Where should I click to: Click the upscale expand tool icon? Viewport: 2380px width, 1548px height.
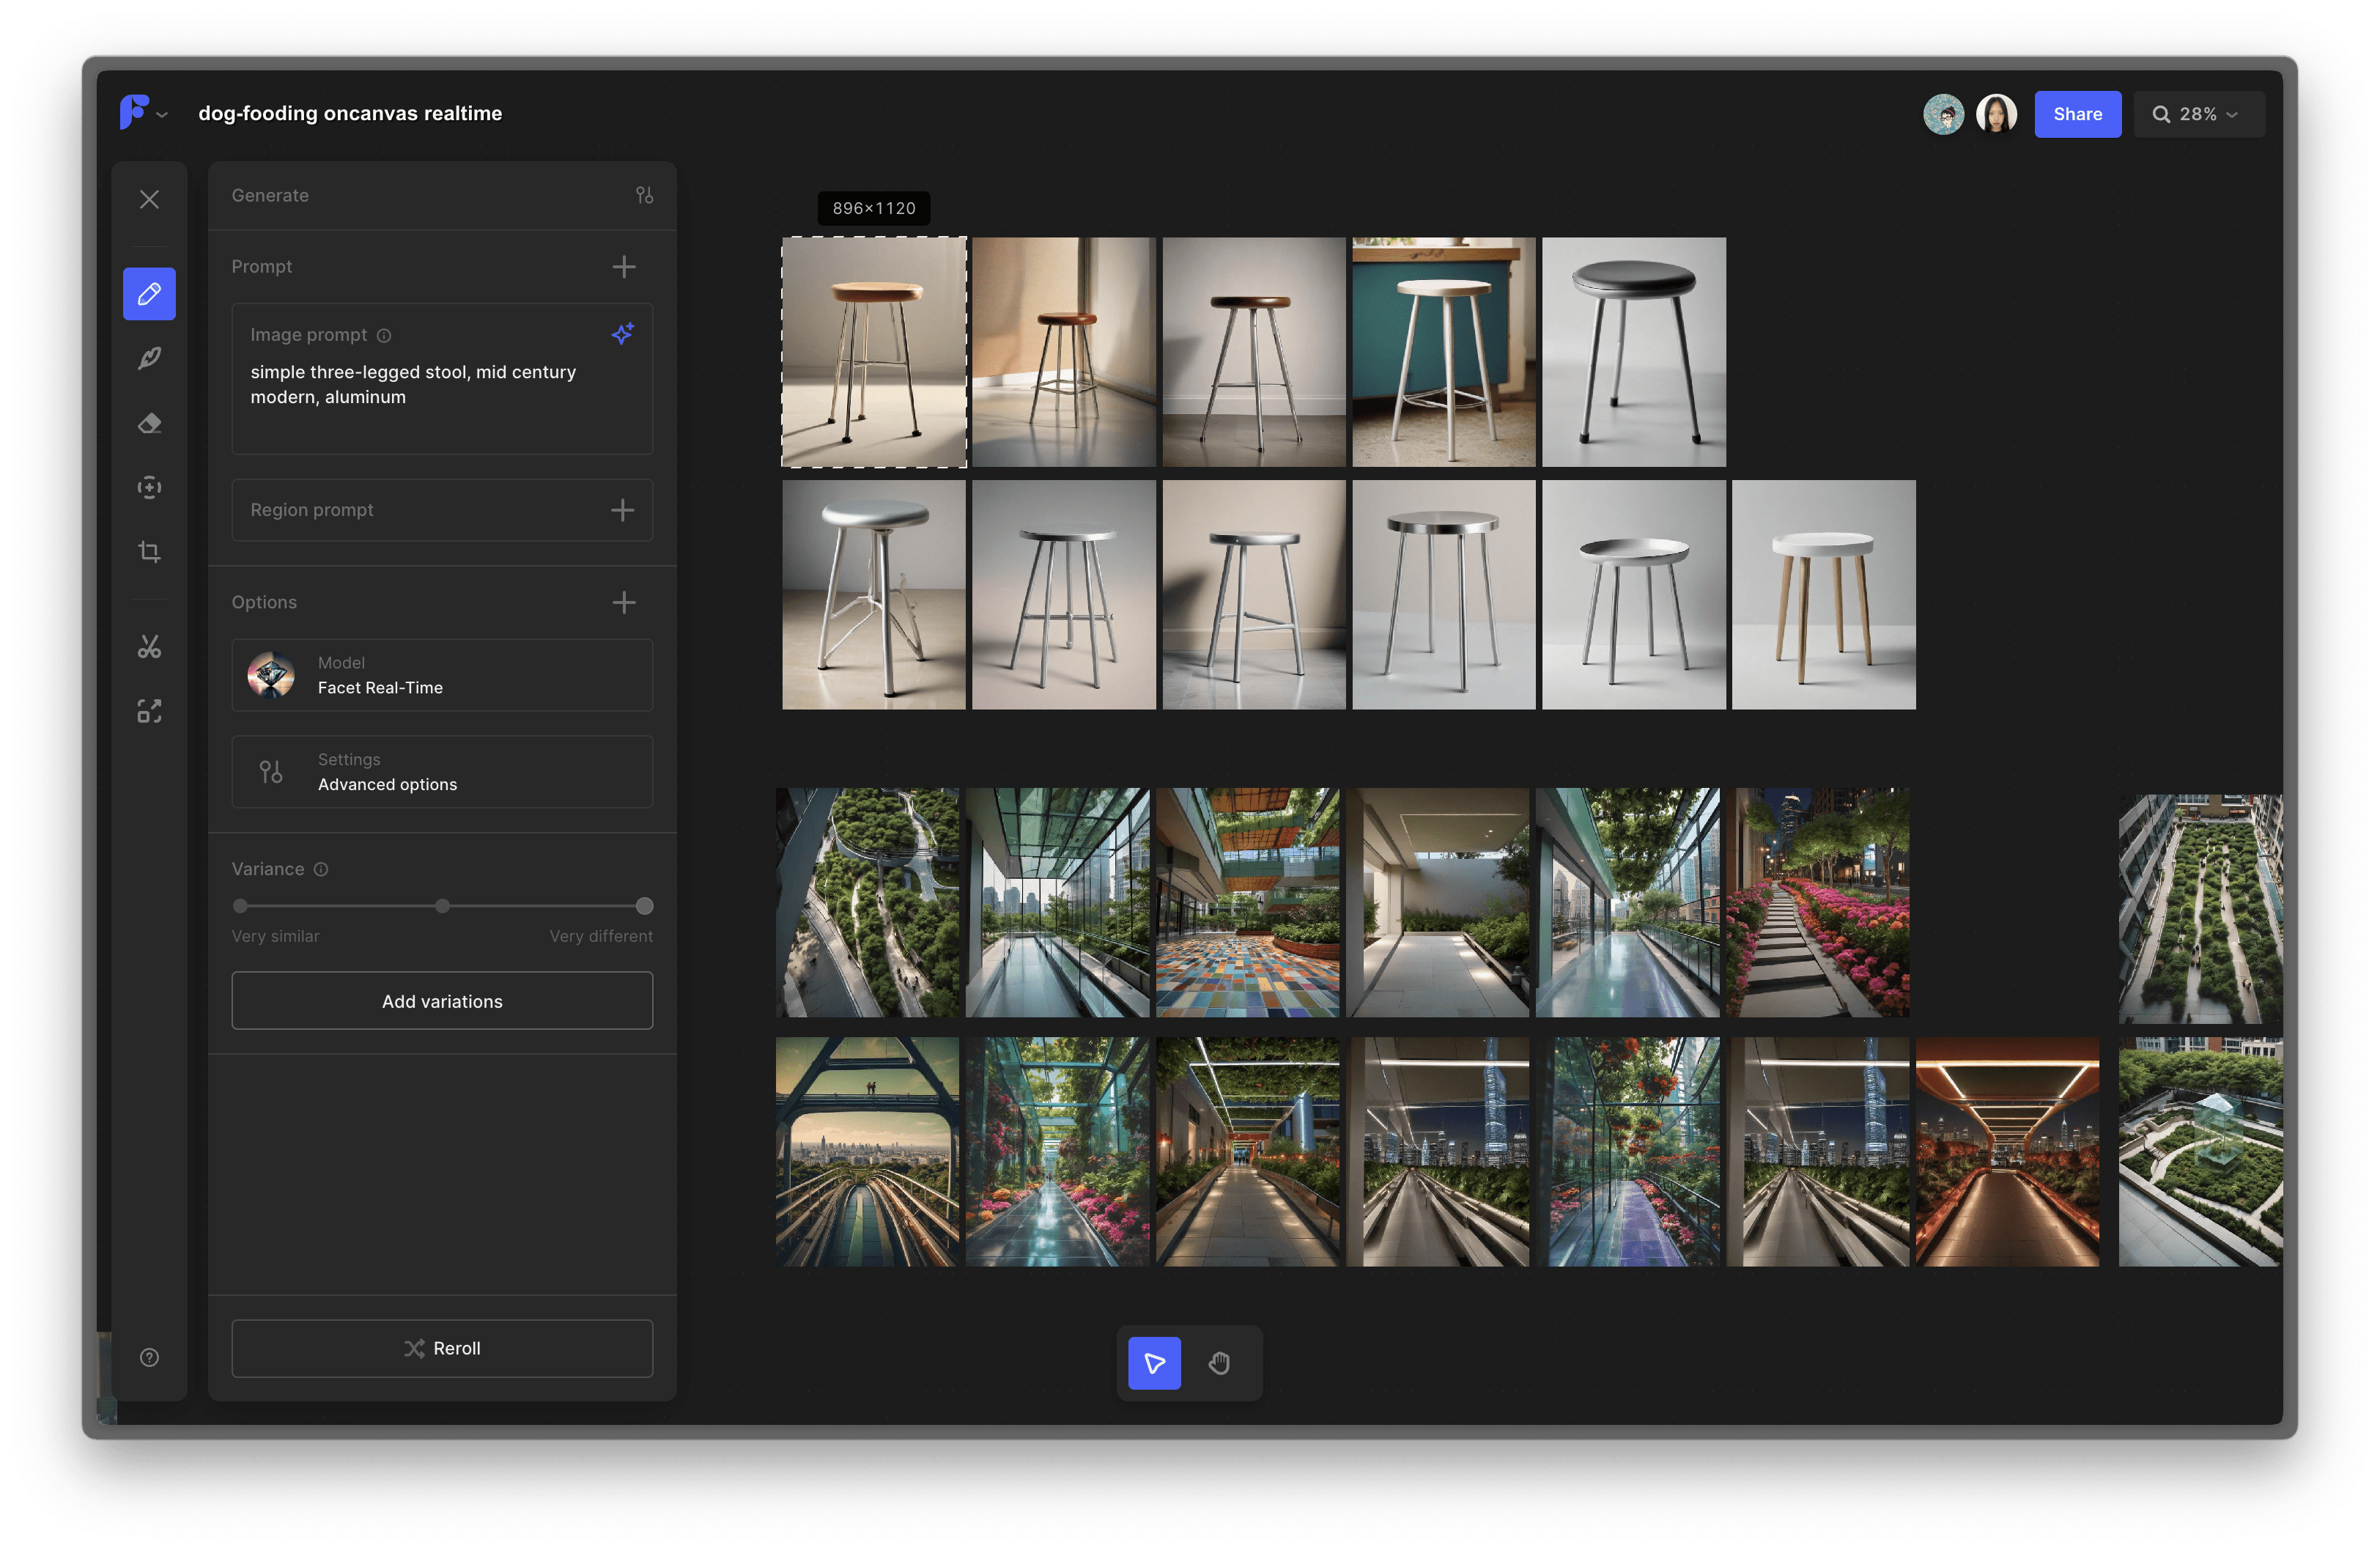click(149, 711)
